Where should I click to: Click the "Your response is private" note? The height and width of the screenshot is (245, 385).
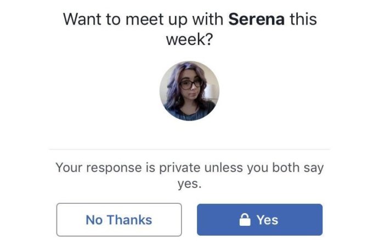tap(190, 175)
